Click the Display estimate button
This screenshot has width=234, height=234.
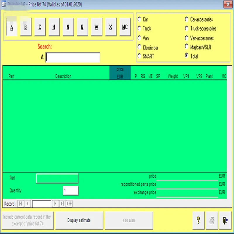79,220
